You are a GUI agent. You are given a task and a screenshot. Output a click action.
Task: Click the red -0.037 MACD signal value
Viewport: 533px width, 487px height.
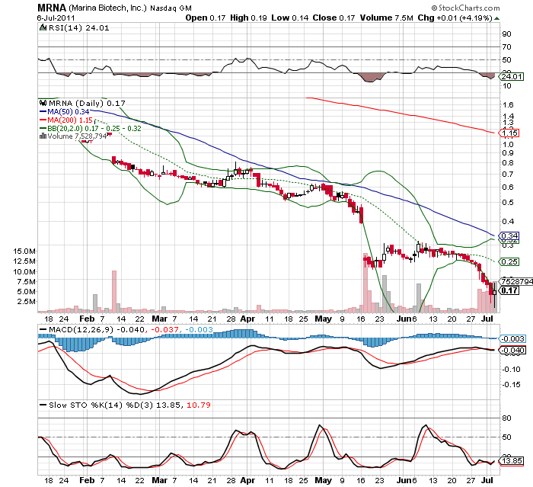[x=164, y=329]
